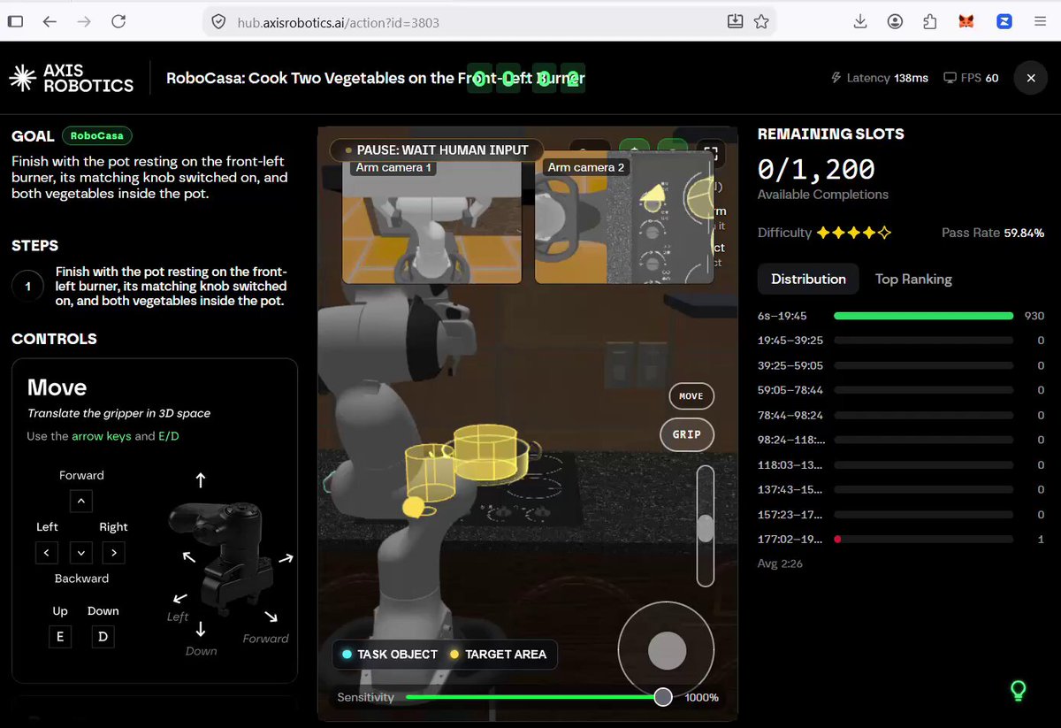Switch to the Distribution tab
Screen dimensions: 1061x728
click(808, 279)
